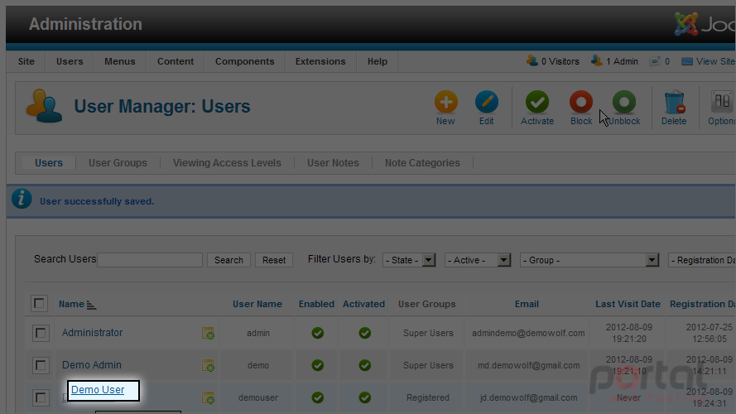Toggle Activated status for admin user
Viewport: 736px width, 414px height.
(365, 333)
